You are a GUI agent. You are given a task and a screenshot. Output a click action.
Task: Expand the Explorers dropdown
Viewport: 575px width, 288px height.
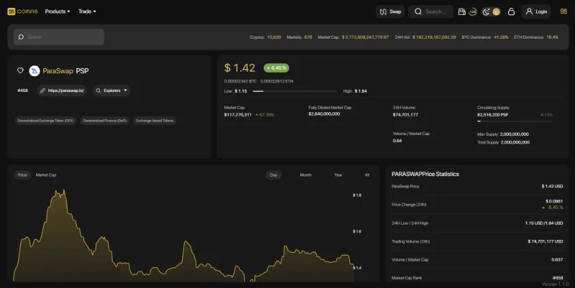click(111, 90)
